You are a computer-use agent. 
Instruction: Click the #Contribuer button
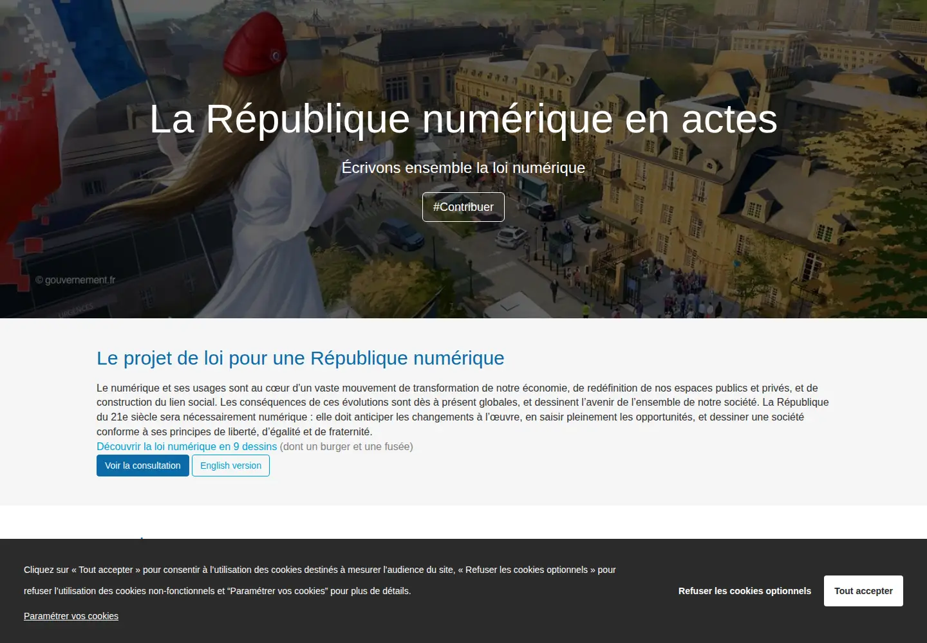(x=464, y=207)
